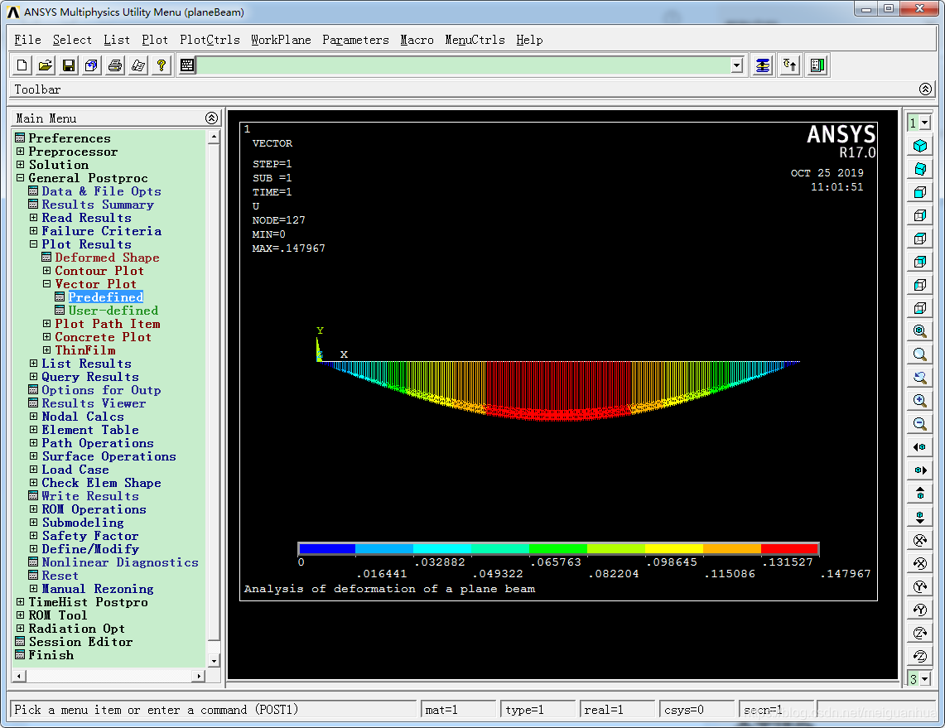The height and width of the screenshot is (728, 945).
Task: Click the Zoom Out magnifier icon
Action: pyautogui.click(x=919, y=424)
